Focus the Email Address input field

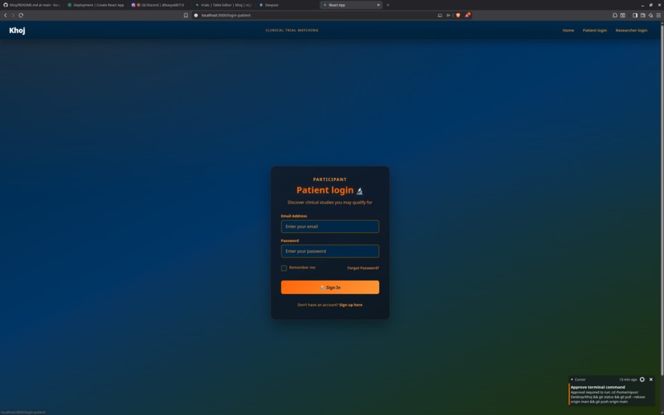tap(330, 226)
